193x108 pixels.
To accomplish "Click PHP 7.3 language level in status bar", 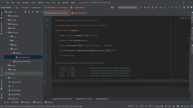I will click(x=131, y=106).
